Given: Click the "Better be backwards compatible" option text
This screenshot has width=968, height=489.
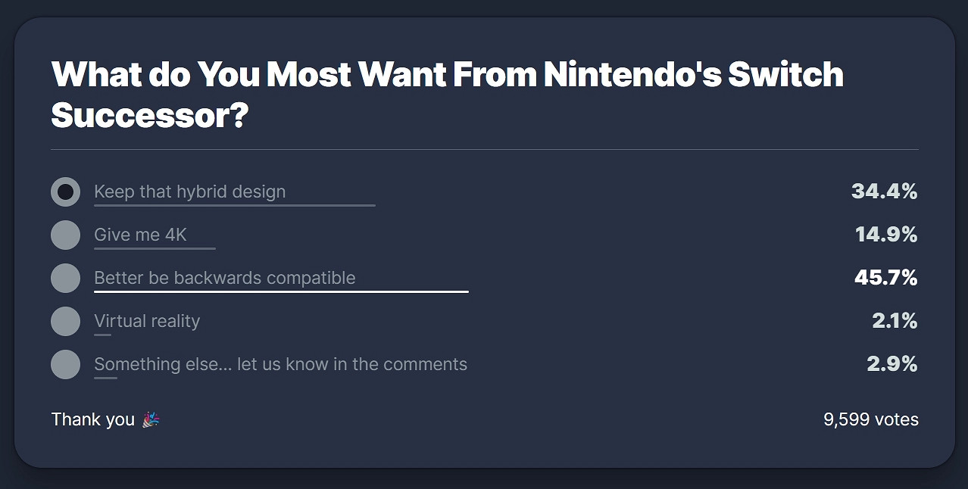Looking at the screenshot, I should tap(224, 278).
